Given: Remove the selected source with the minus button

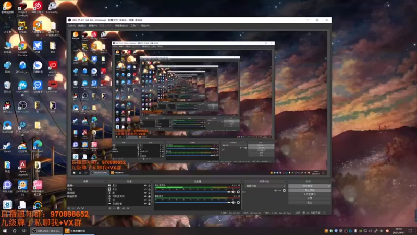Looking at the screenshot, I should [114, 208].
